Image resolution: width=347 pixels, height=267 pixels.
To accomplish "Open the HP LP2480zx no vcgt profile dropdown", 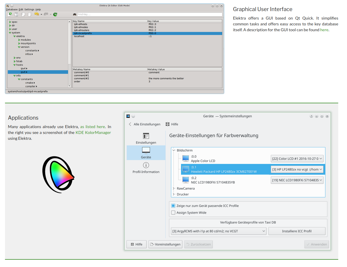I will (297, 169).
